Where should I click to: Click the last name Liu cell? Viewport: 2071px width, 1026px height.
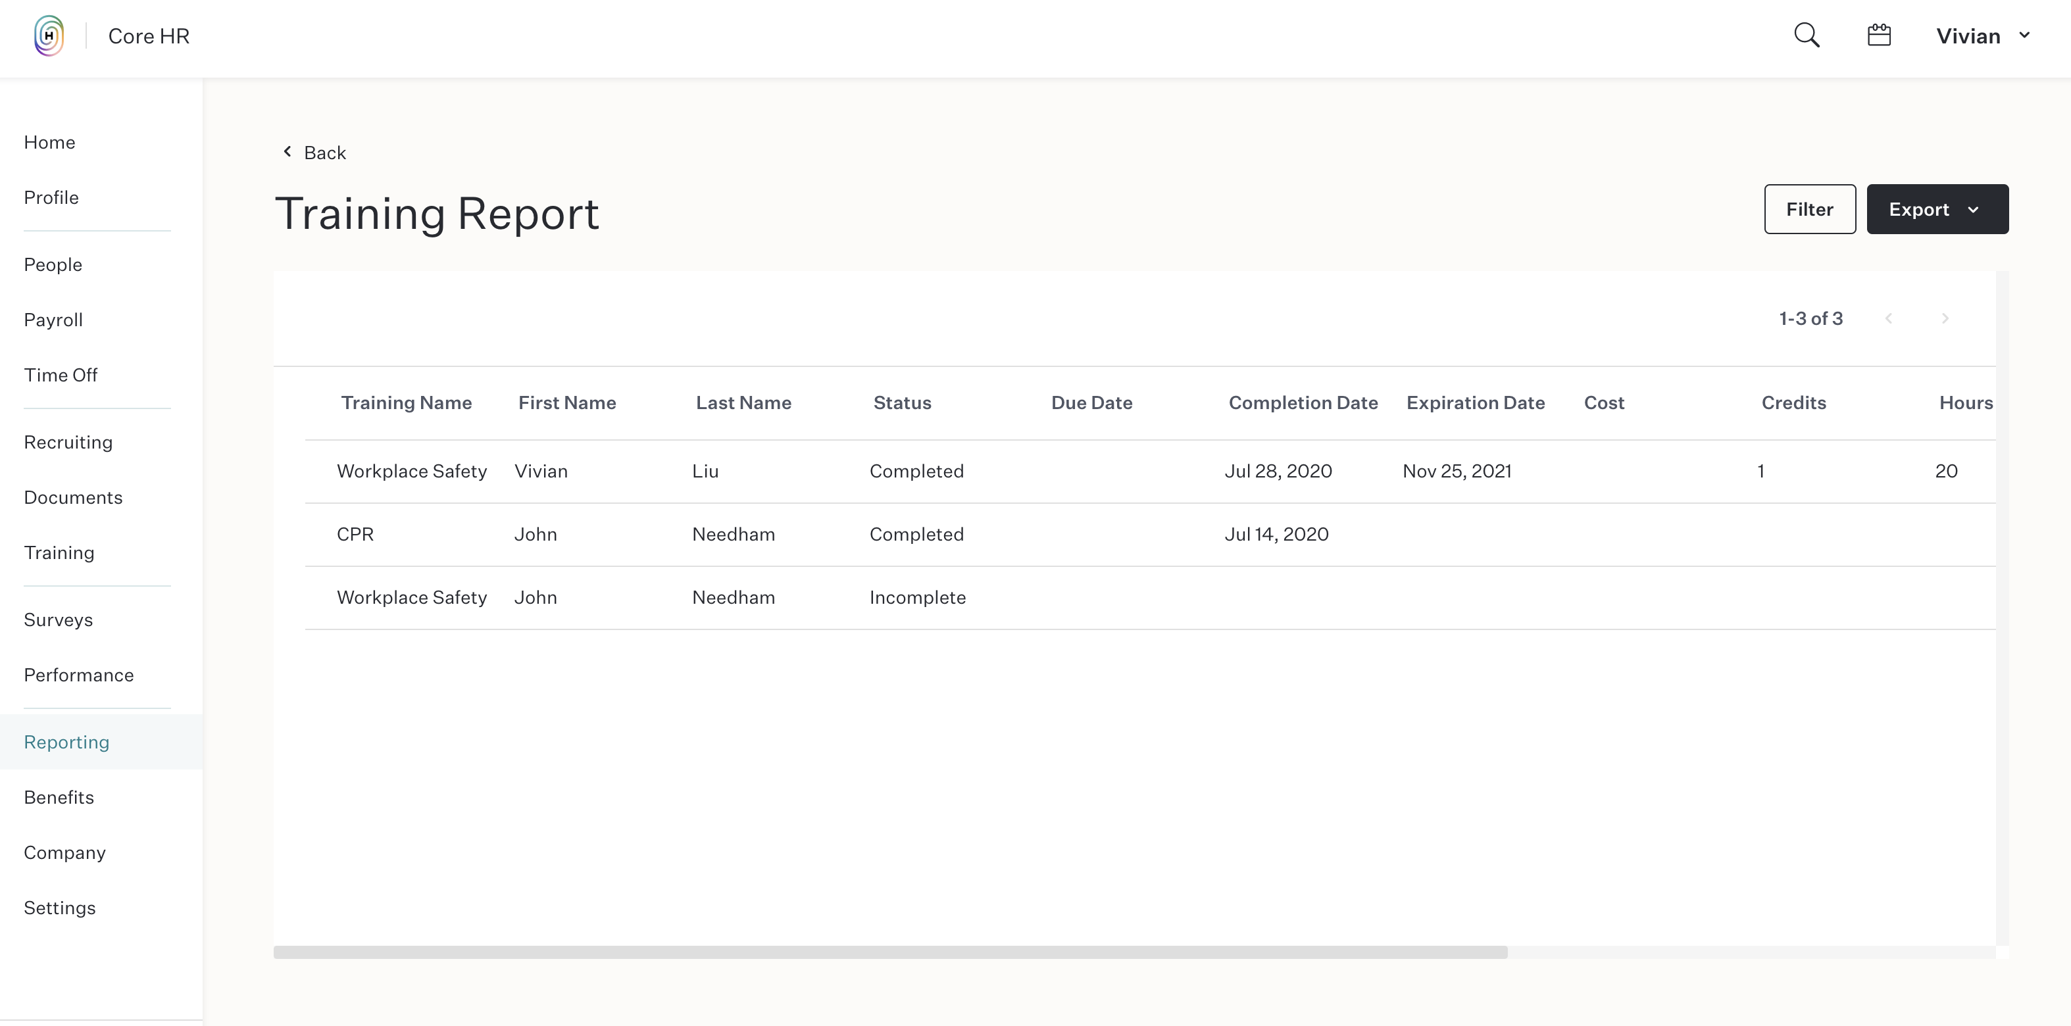(x=705, y=472)
